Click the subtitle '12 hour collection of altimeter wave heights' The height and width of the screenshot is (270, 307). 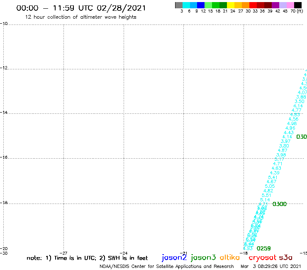pyautogui.click(x=80, y=17)
